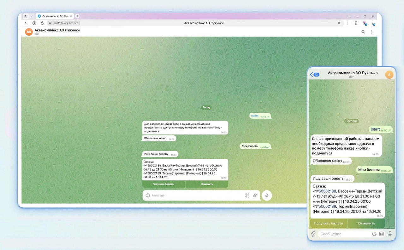Image resolution: width=404 pixels, height=250 pixels.
Task: Open the browser profile icon near reload
Action: point(34,23)
